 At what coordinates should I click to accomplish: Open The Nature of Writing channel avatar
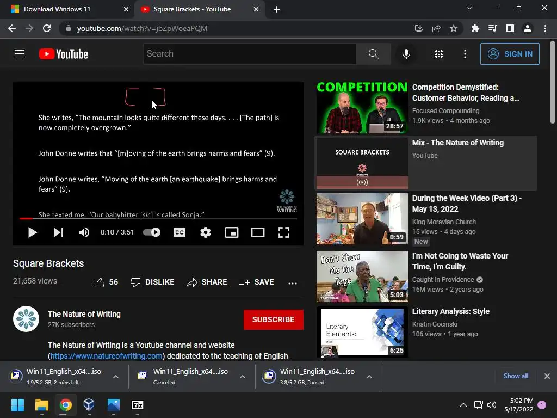[26, 319]
